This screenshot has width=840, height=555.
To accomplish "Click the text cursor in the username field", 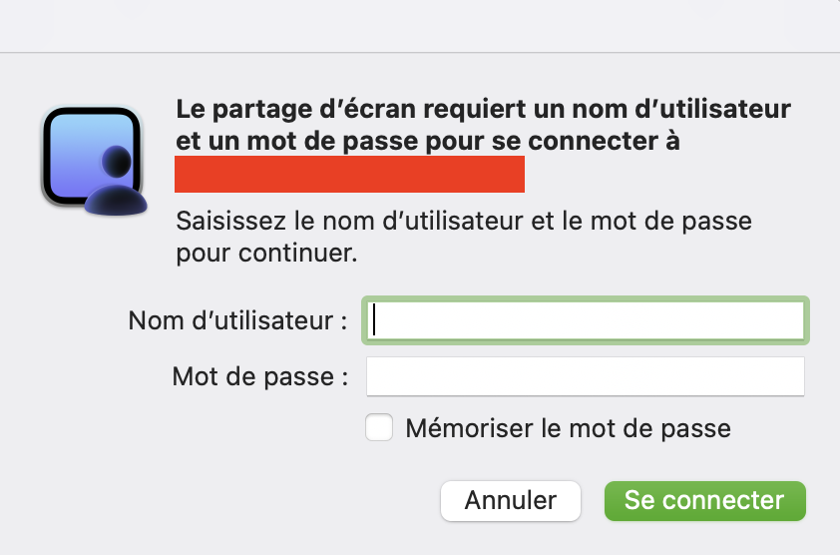I will pos(374,320).
